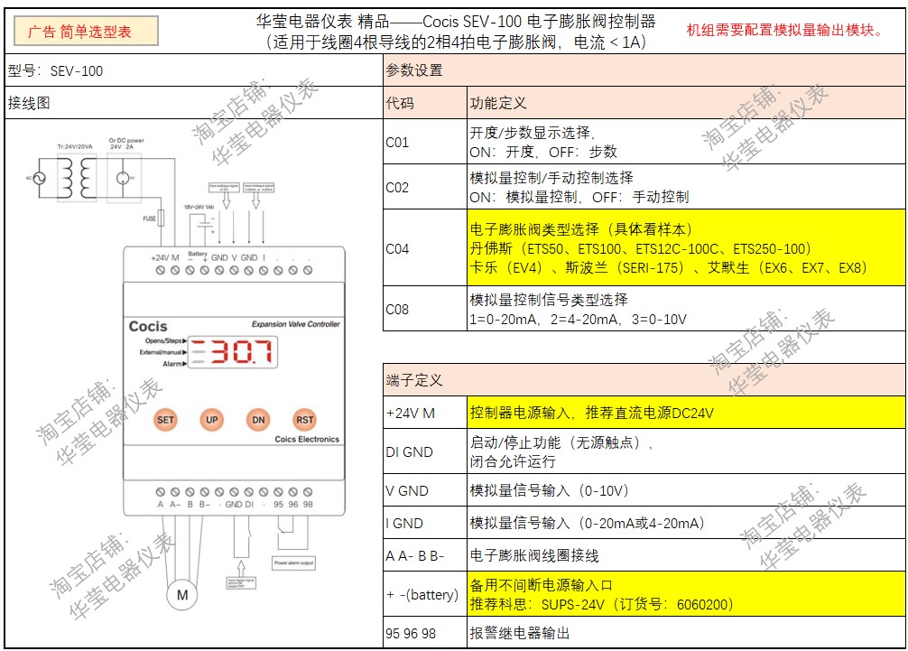This screenshot has width=908, height=651.
Task: Click the yellow 备用不间断电源输入口 cell
Action: (x=686, y=594)
